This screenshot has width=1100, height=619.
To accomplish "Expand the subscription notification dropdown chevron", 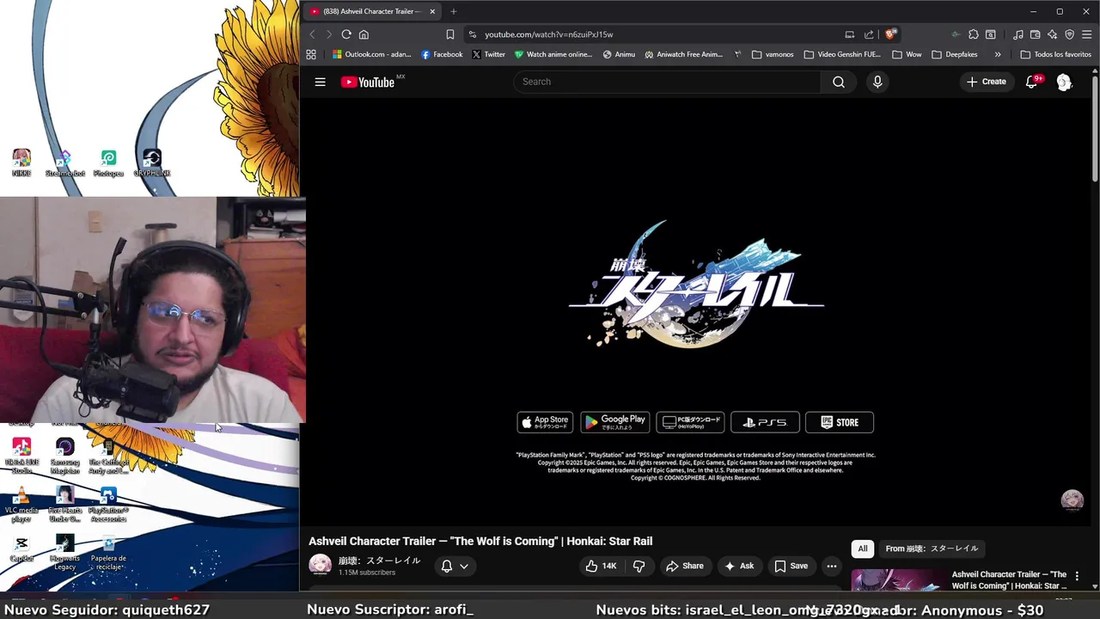I will (464, 566).
